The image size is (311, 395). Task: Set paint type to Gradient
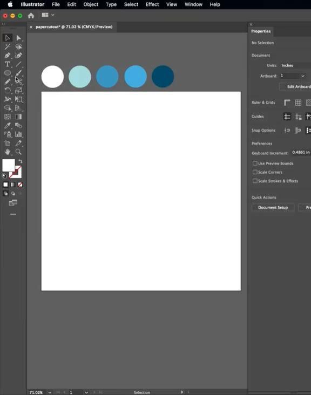coord(13,185)
